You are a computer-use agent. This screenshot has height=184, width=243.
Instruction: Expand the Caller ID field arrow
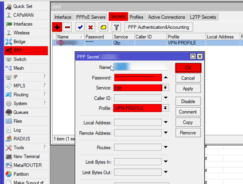pos(166,98)
